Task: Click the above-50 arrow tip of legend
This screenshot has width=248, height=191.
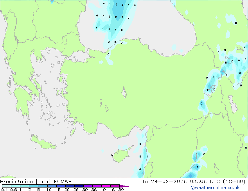Action: (x=124, y=186)
